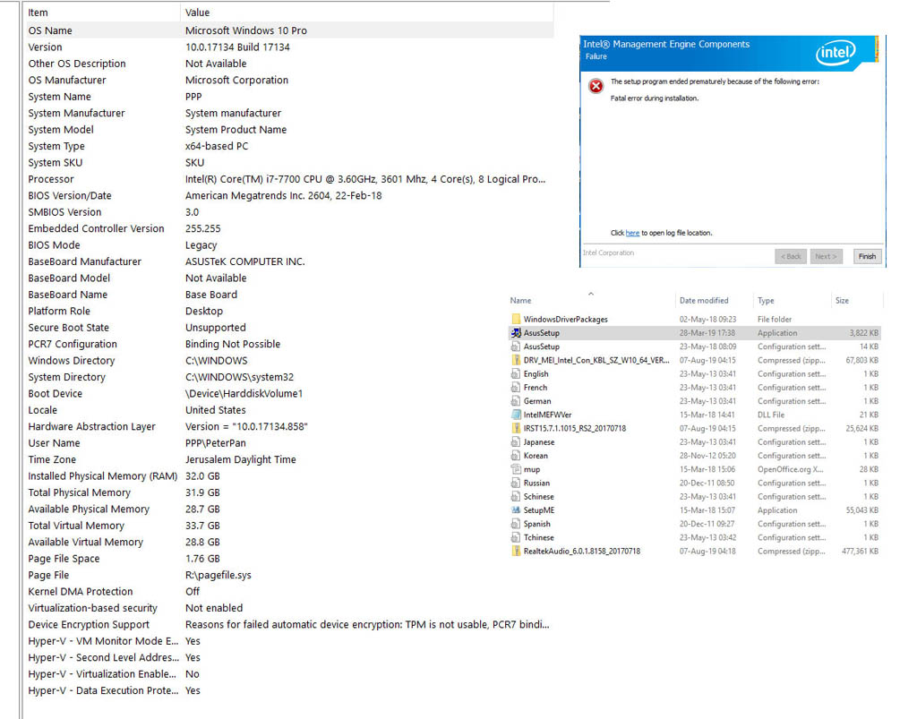This screenshot has width=917, height=719.
Task: Select the AsusSetup application icon
Action: click(x=516, y=333)
